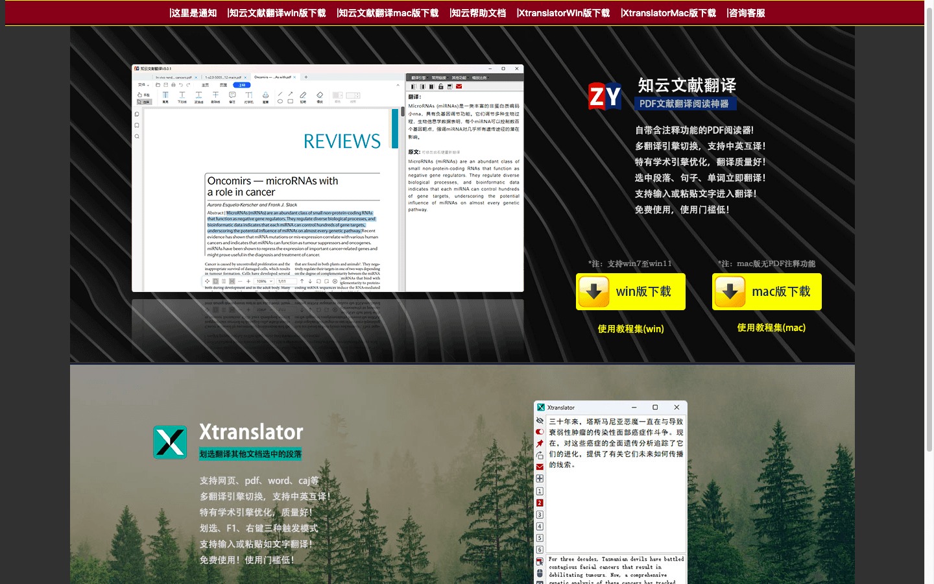Click the strikethrough tool in 知云 ribbon

[x=215, y=97]
